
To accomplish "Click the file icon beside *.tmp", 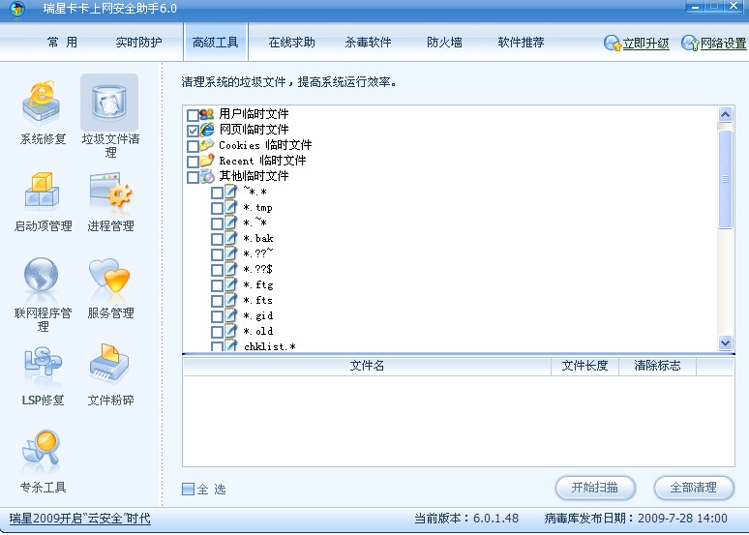I will click(230, 207).
